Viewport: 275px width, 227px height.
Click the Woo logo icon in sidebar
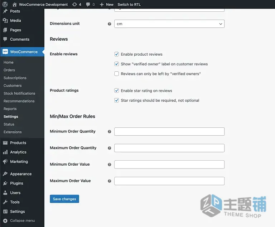[5, 52]
